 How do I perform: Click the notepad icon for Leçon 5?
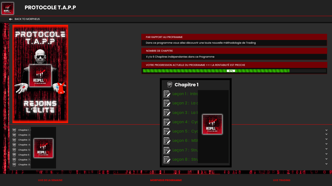point(167,131)
